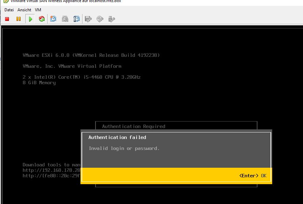Click the VMware ESXi 6.0.0 version line
Screen dimensions: 303x204
click(91, 55)
